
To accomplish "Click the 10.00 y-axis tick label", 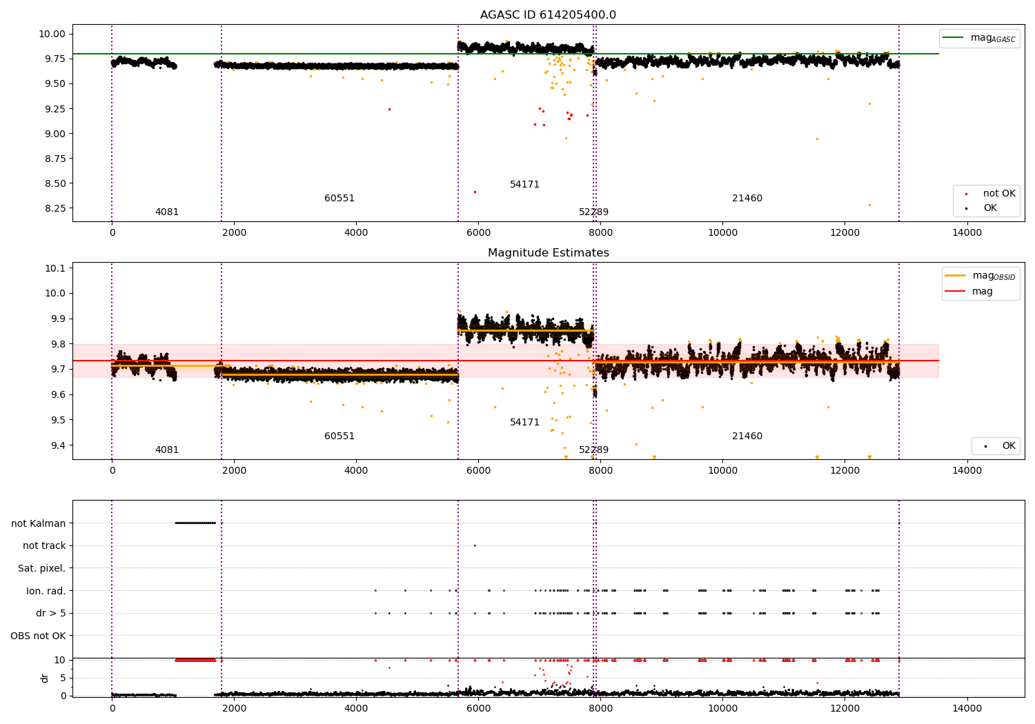I will [51, 34].
